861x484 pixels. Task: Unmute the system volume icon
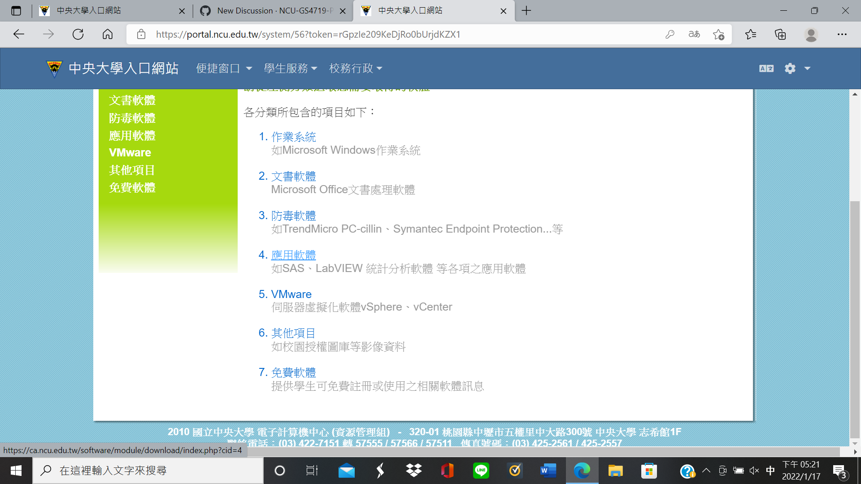pyautogui.click(x=754, y=471)
